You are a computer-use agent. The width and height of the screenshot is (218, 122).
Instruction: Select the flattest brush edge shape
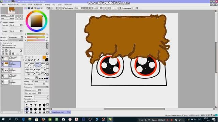tap(47, 78)
